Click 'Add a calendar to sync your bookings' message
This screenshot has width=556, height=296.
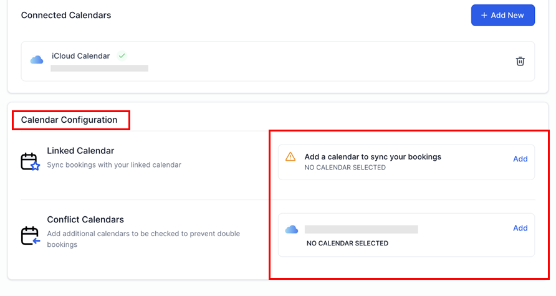tap(372, 157)
